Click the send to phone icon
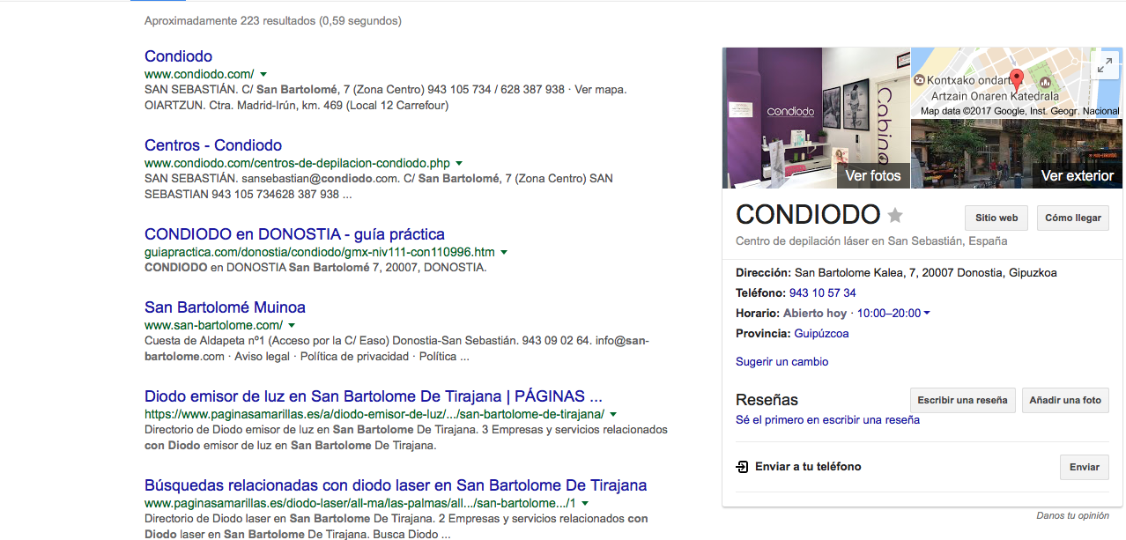1126x540 pixels. click(742, 467)
